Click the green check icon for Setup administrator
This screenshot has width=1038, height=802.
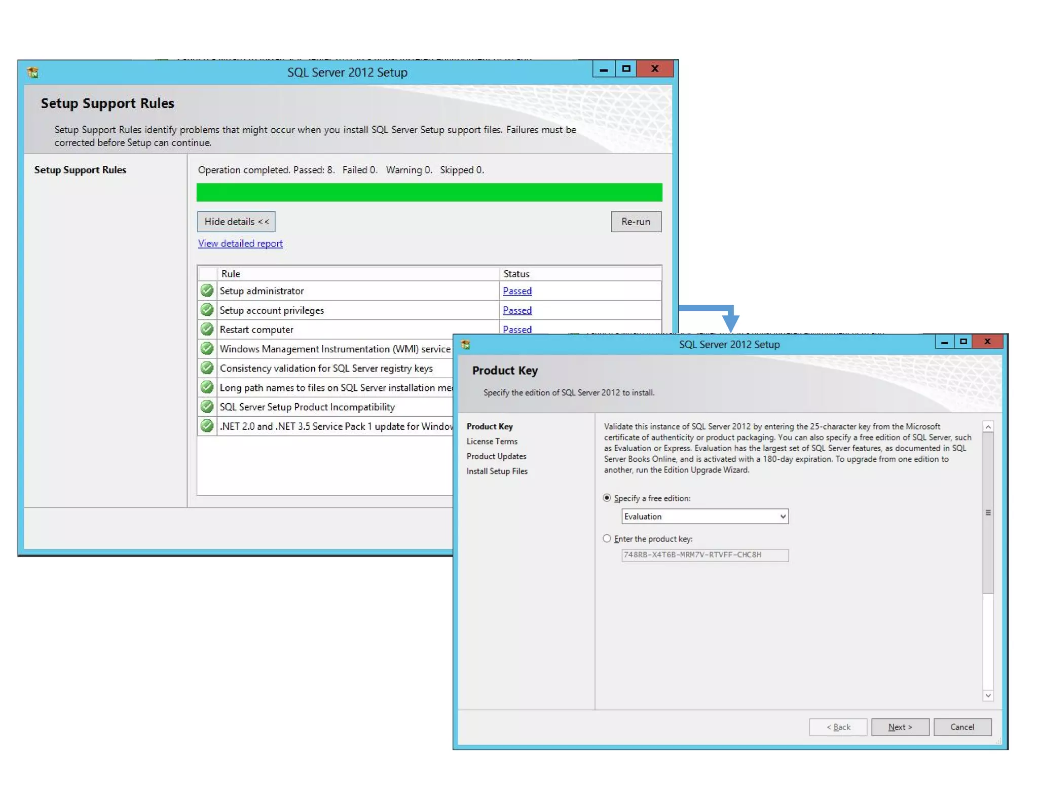[x=207, y=290]
